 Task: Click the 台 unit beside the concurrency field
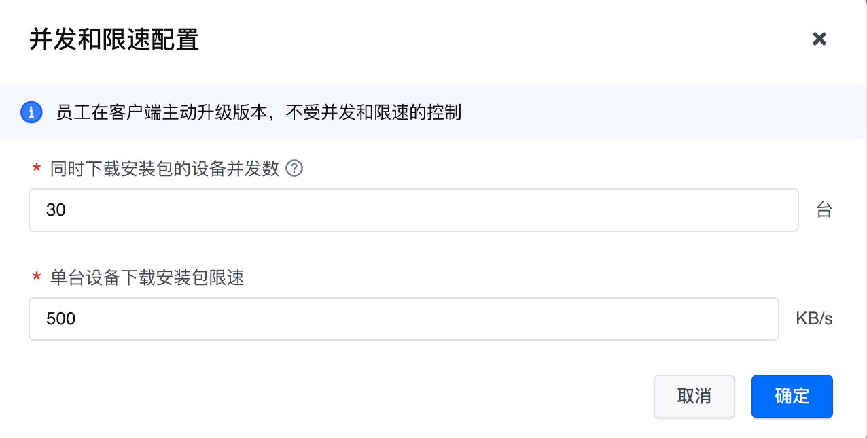tap(824, 210)
